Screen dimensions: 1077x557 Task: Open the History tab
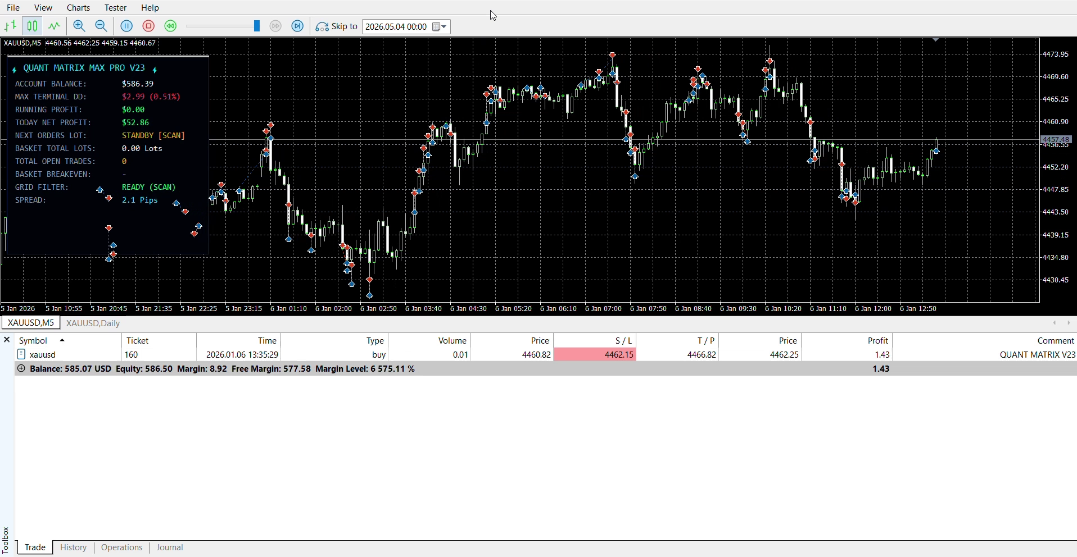(x=74, y=547)
